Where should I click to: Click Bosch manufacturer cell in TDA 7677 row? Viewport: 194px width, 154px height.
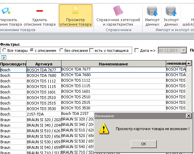tap(13, 70)
